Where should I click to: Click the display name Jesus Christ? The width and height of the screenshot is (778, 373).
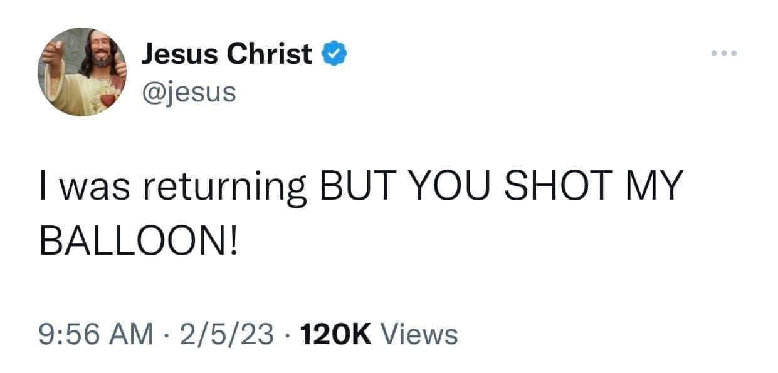(x=226, y=55)
